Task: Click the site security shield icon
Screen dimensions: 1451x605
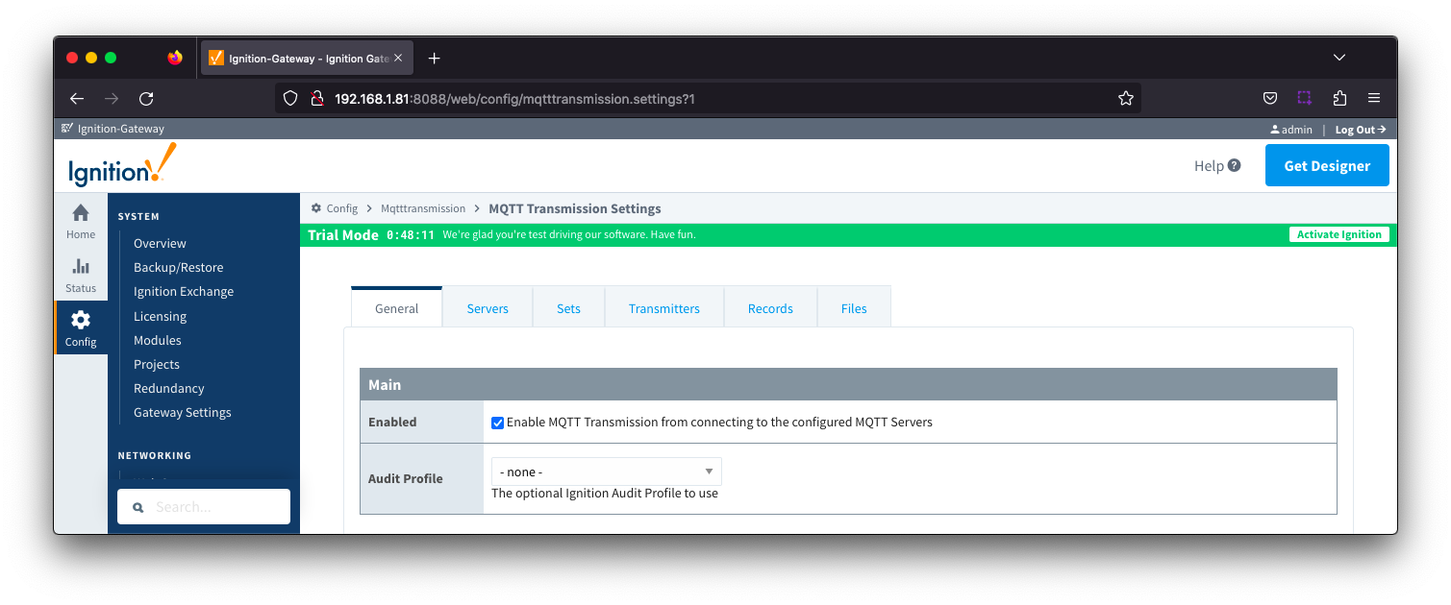Action: click(291, 98)
